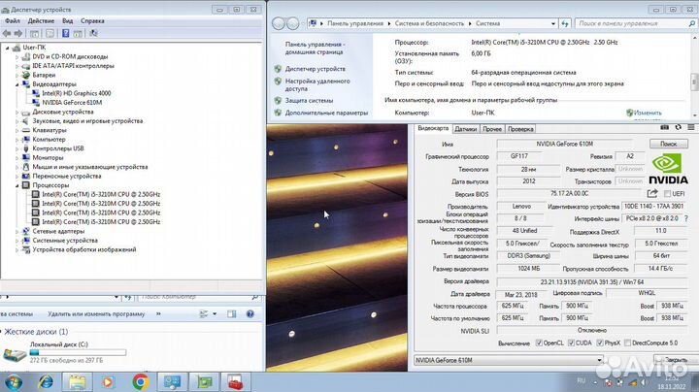Click the red toolbox icon on the taskbar

click(x=235, y=382)
